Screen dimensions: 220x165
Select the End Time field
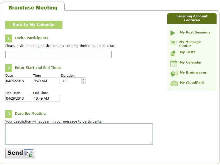coord(46,98)
